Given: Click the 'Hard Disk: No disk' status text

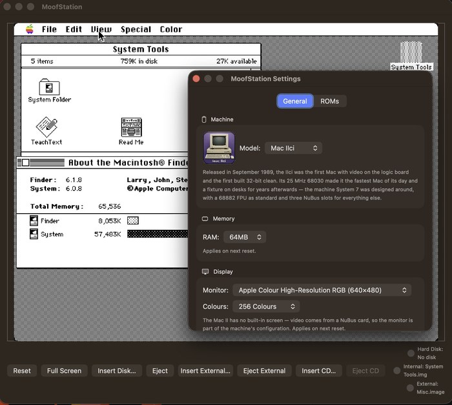Looking at the screenshot, I should [x=430, y=353].
